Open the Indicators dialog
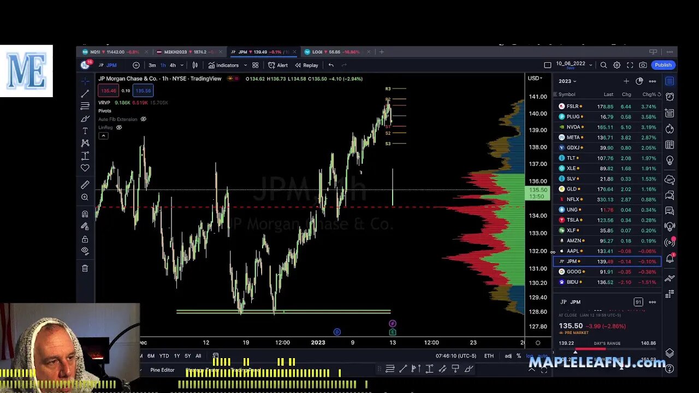This screenshot has width=699, height=393. (223, 65)
